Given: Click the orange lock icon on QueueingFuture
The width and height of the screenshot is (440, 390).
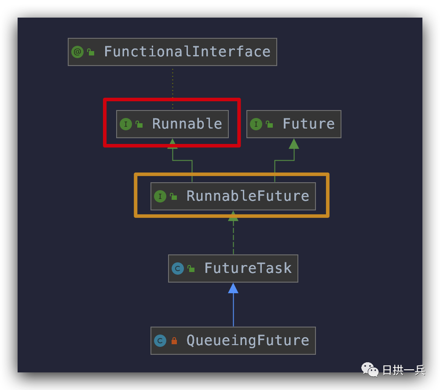Looking at the screenshot, I should (174, 341).
